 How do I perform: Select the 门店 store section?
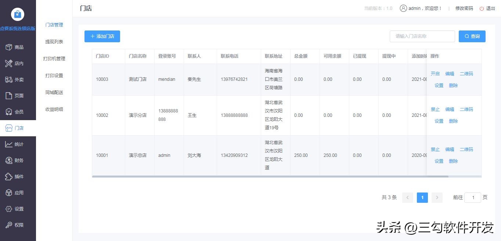(18, 128)
